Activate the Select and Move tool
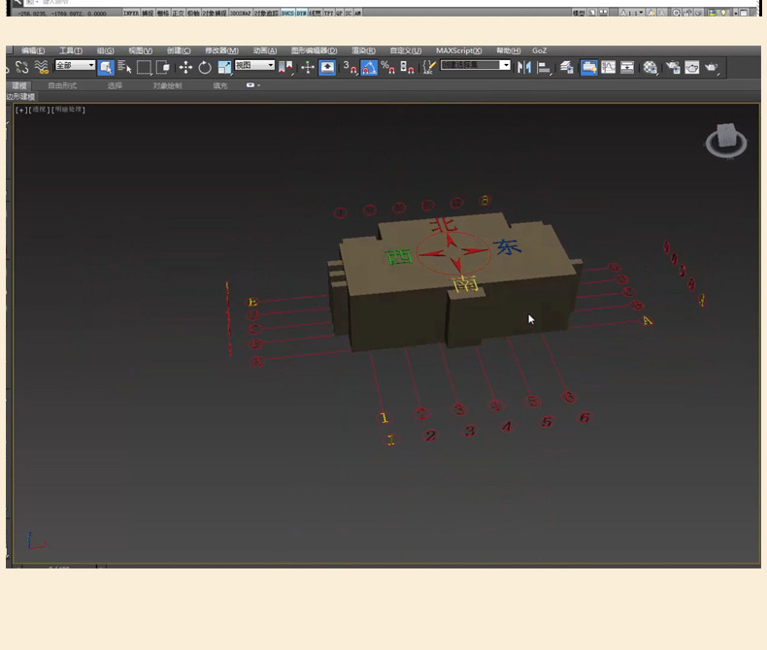The height and width of the screenshot is (650, 767). pyautogui.click(x=185, y=68)
